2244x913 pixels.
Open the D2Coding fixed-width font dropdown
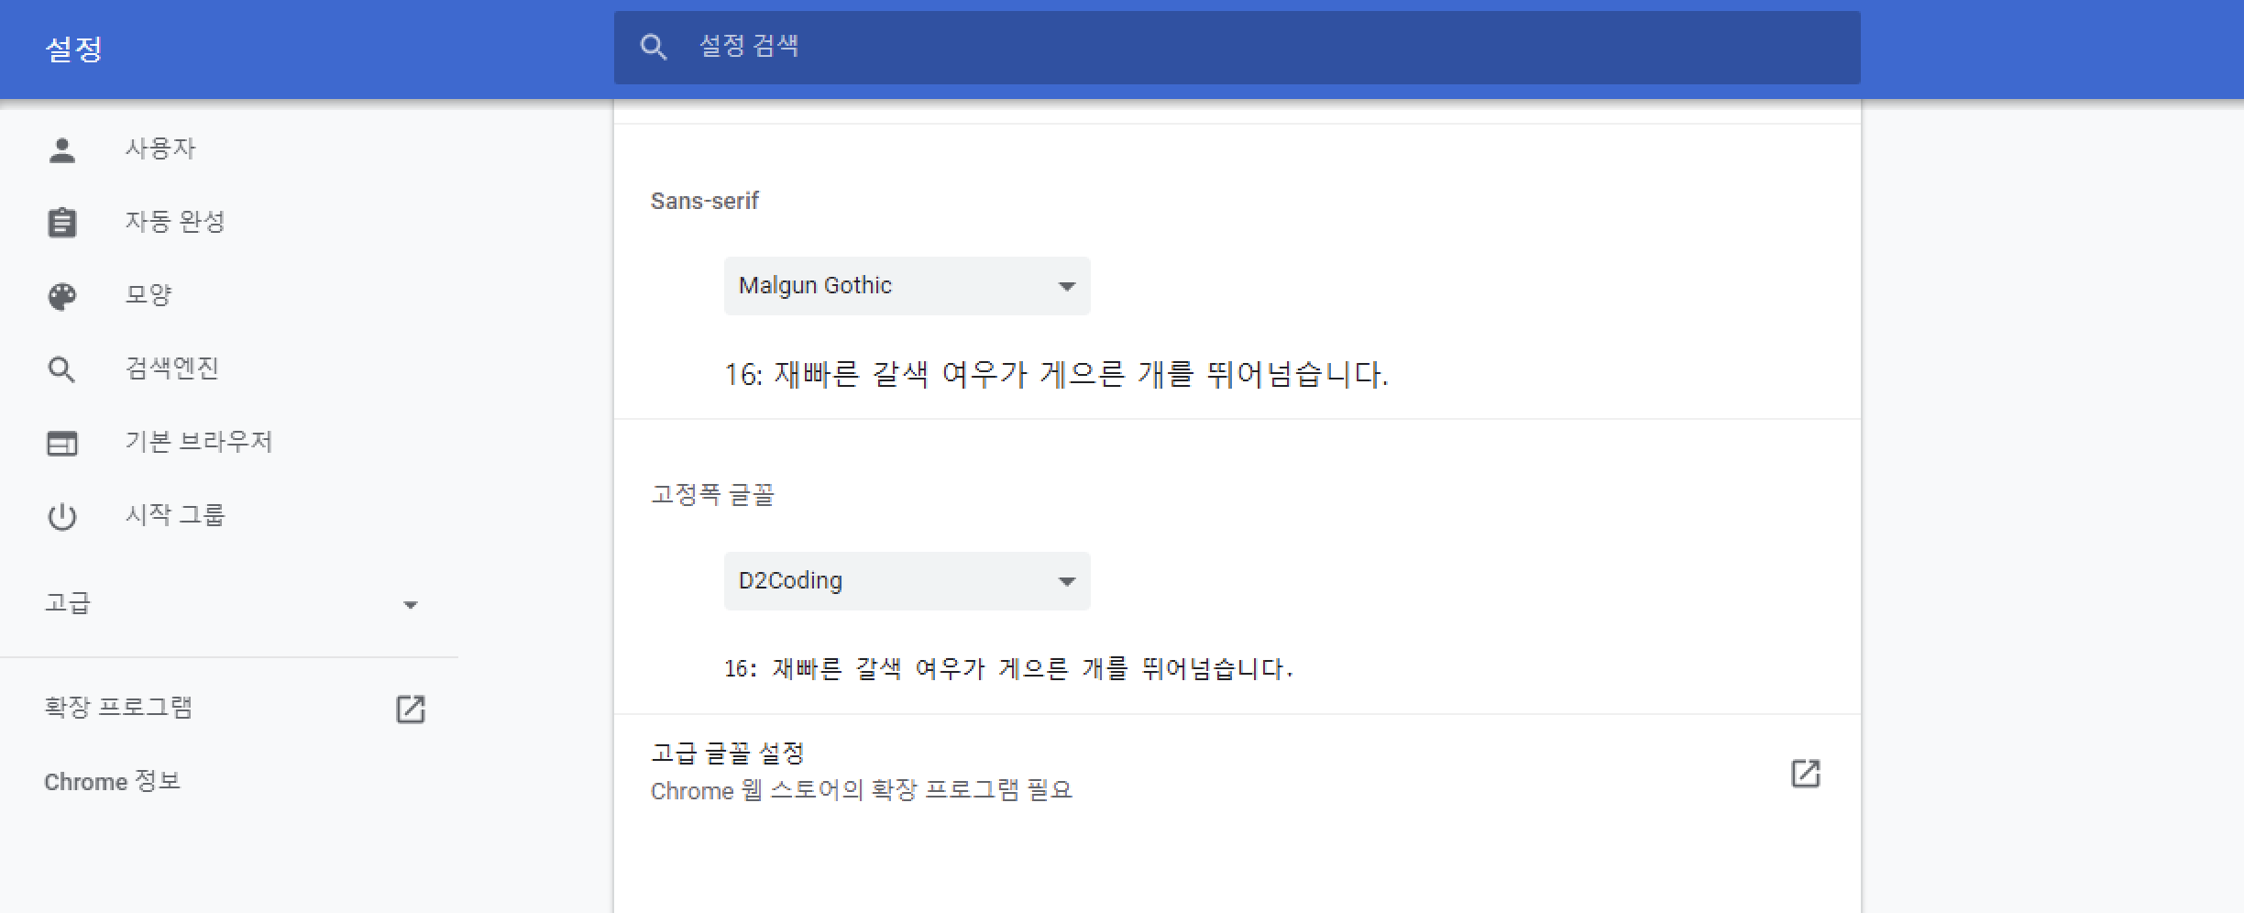point(907,581)
